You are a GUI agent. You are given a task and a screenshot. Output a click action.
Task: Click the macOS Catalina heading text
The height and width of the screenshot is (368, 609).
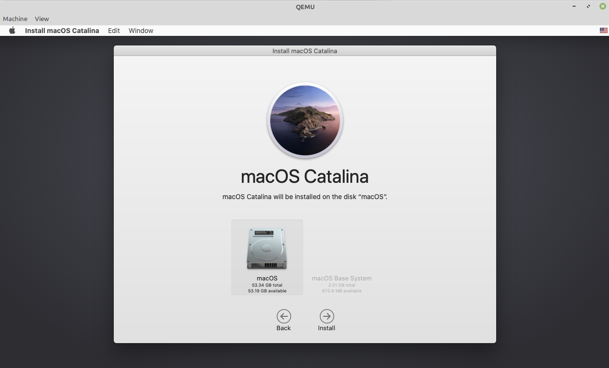(304, 177)
